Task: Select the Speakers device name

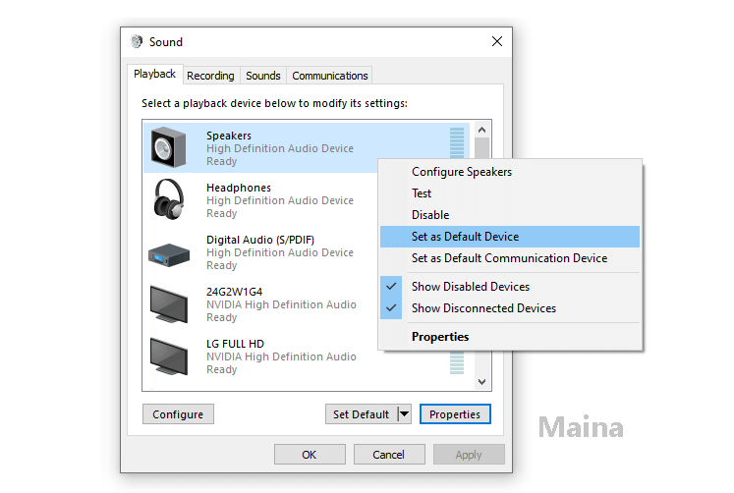Action: 228,136
